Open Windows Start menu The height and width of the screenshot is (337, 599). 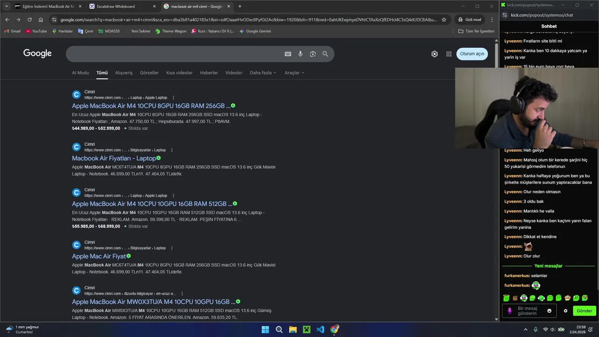point(265,330)
